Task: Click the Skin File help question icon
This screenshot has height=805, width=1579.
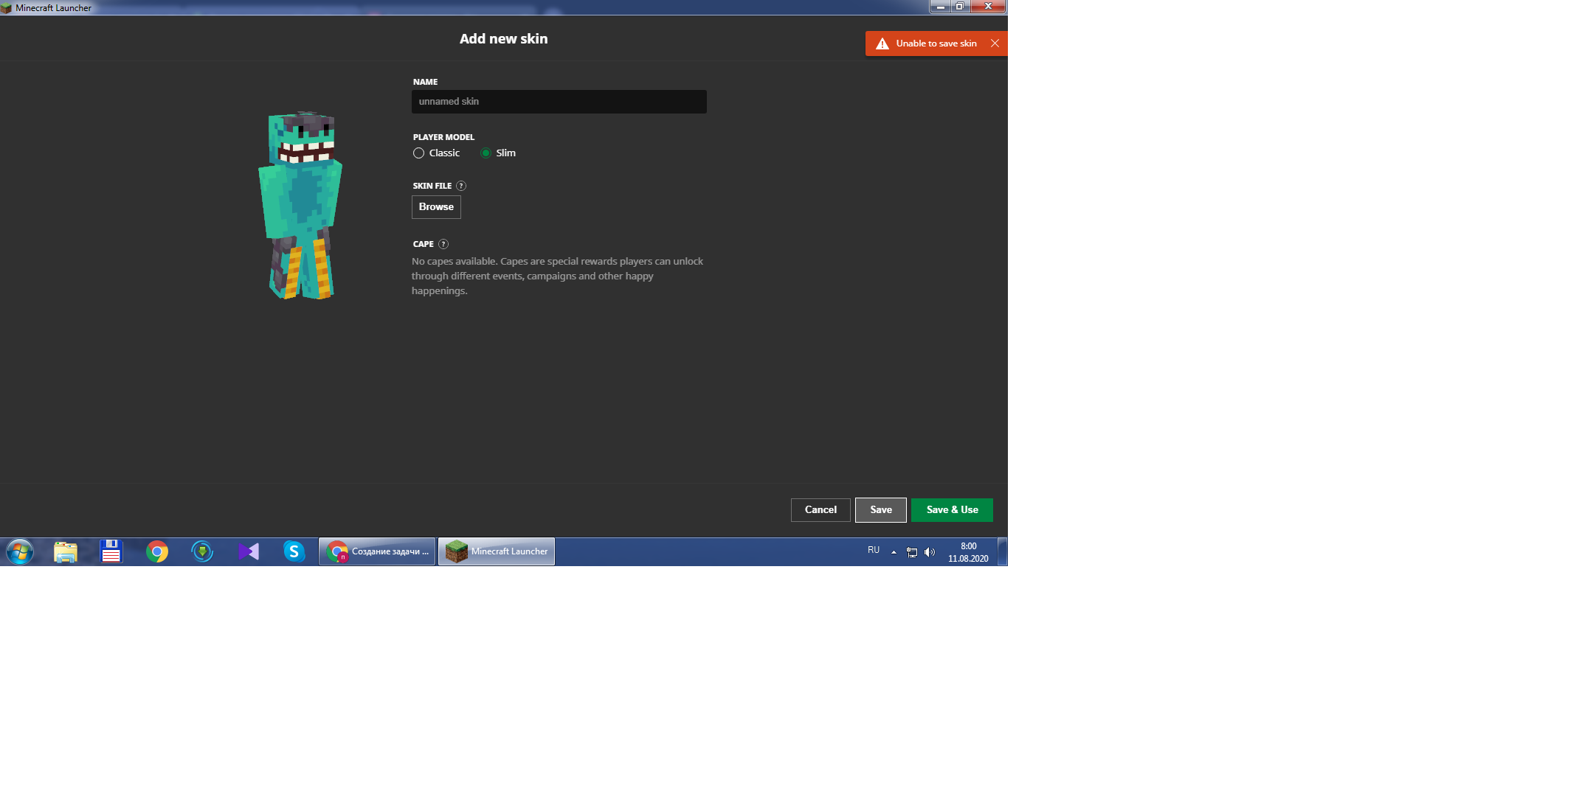Action: (x=461, y=186)
